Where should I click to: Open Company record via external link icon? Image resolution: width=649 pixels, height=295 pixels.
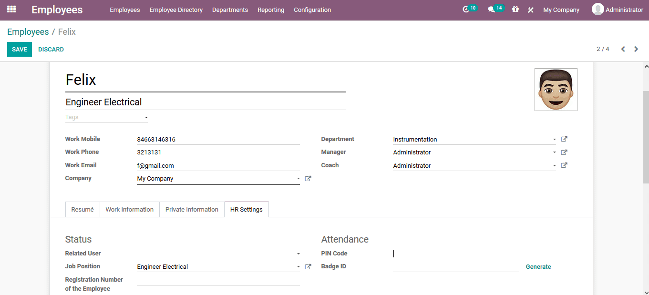tap(308, 178)
